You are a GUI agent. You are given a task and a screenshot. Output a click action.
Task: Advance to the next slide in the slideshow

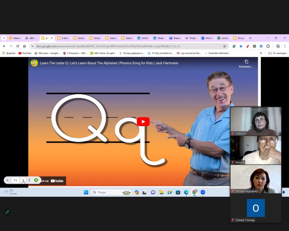pyautogui.click(x=23, y=180)
